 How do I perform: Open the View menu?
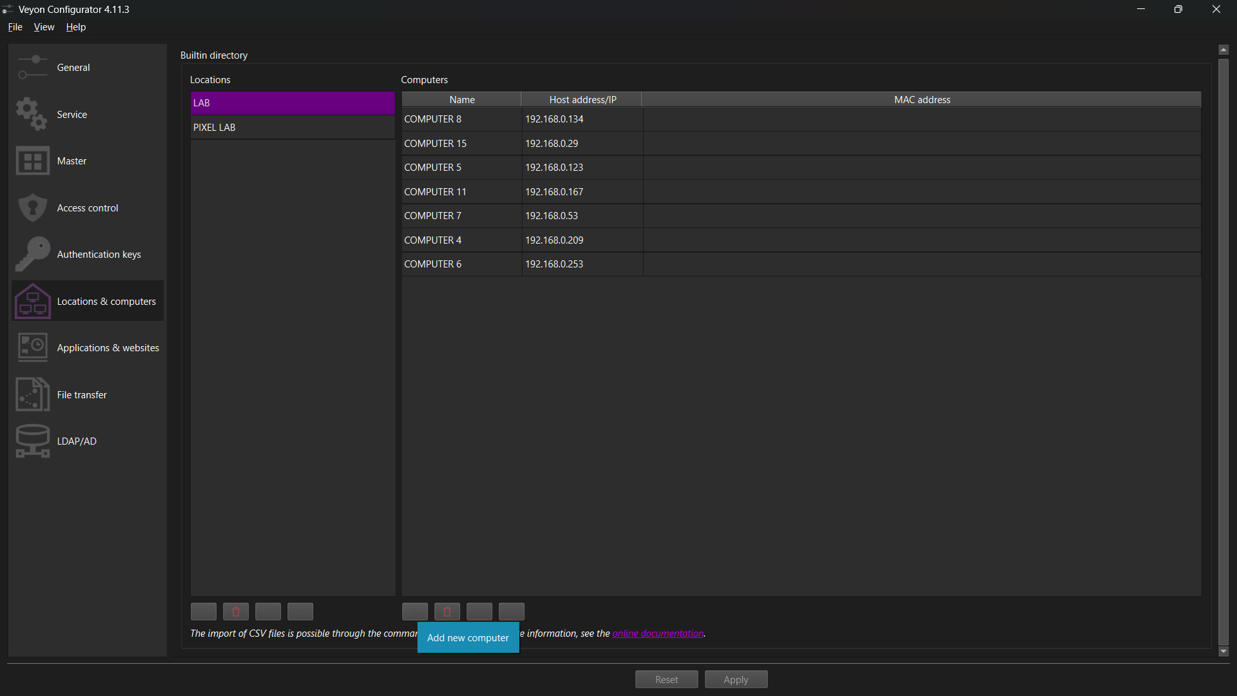pyautogui.click(x=44, y=27)
